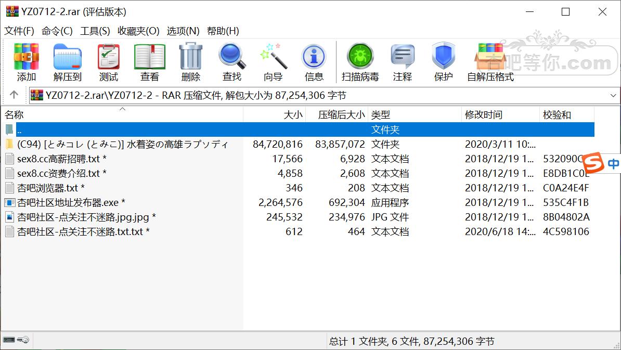Start 扫描病毒 (Virus Scan) tool
Image resolution: width=621 pixels, height=350 pixels.
click(360, 62)
